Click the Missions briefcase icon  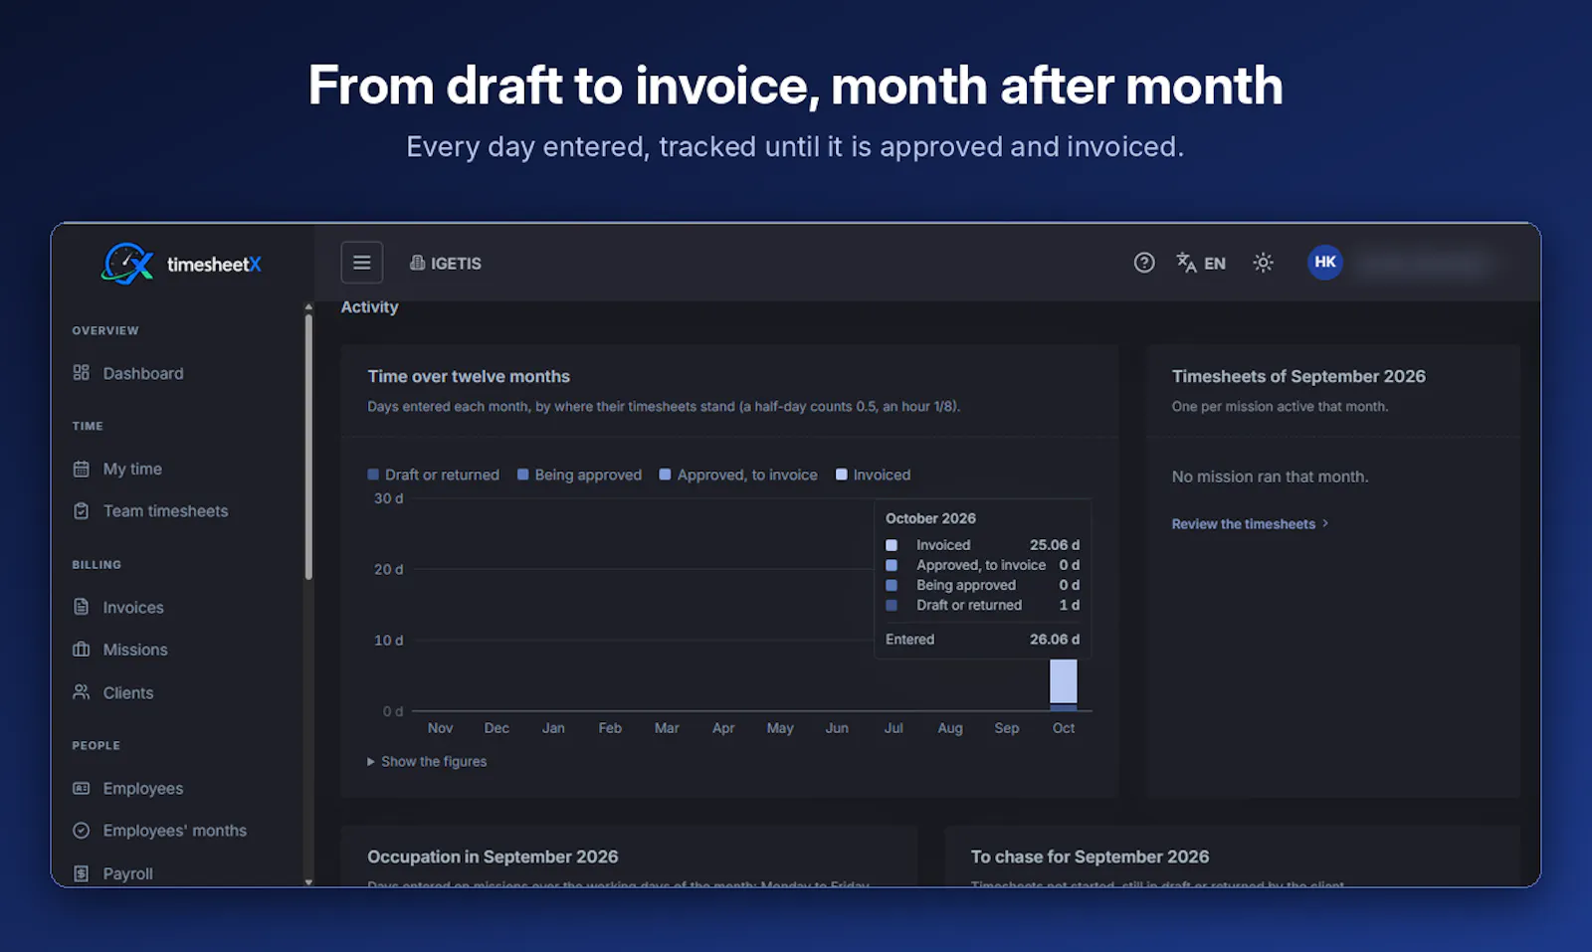[82, 649]
